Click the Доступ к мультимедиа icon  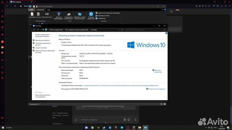tap(59, 15)
